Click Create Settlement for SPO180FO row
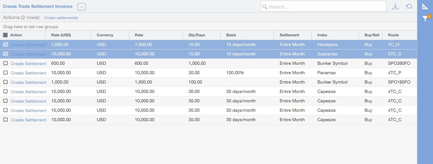 click(28, 82)
